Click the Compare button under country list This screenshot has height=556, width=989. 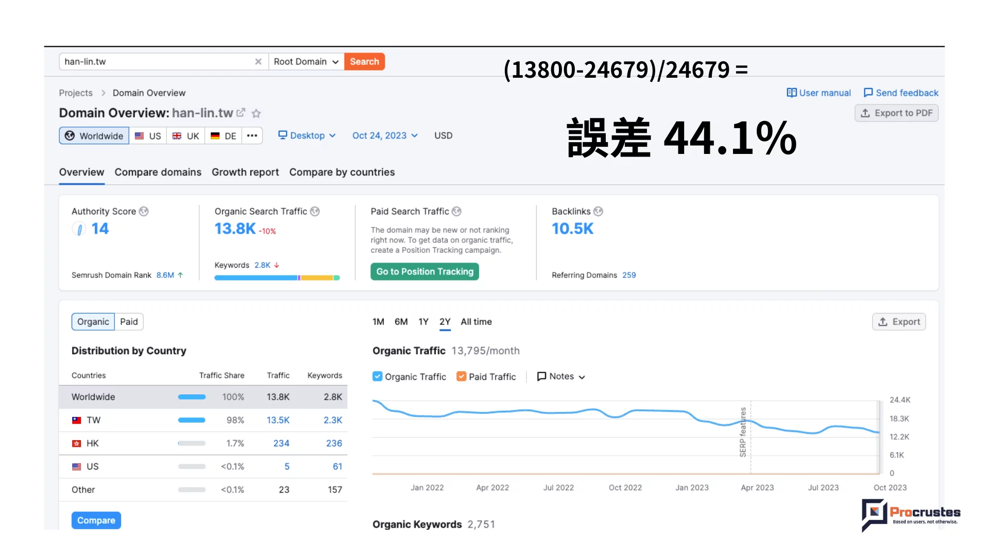click(x=96, y=520)
